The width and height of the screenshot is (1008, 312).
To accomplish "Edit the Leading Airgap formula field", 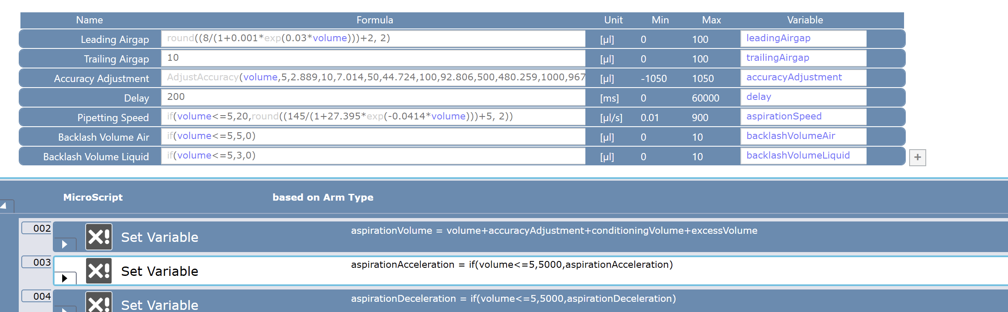I will [x=373, y=39].
